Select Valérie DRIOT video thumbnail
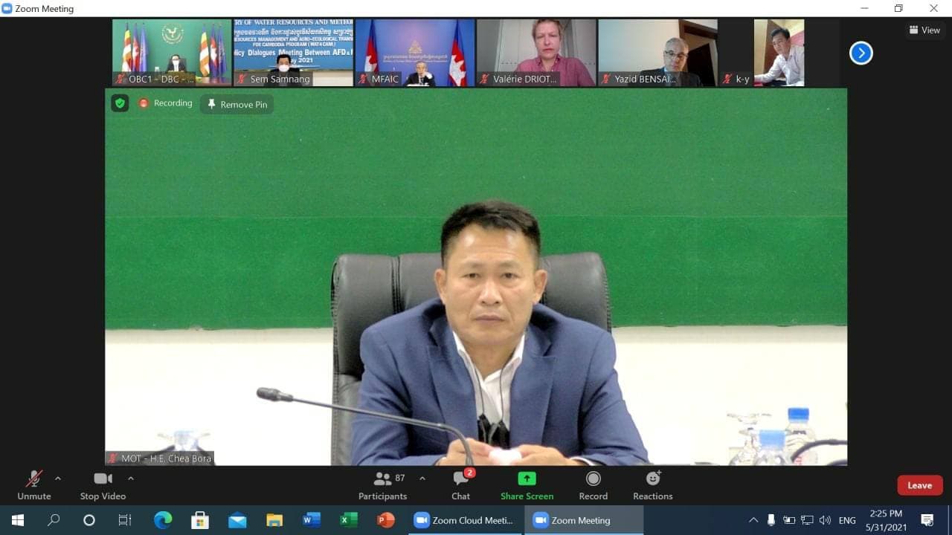This screenshot has width=952, height=535. tap(536, 53)
